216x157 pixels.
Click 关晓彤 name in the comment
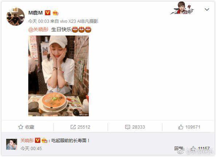pos(27,141)
